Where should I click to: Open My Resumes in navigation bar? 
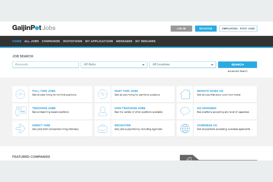point(145,41)
